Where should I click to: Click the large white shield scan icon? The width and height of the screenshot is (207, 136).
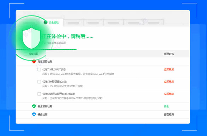click(x=31, y=38)
